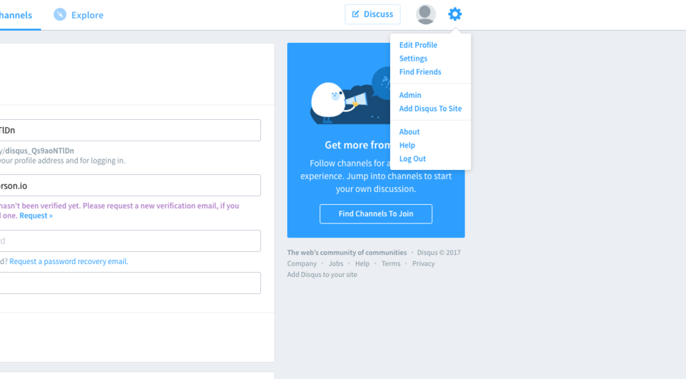Select Find Friends menu entry

coord(420,72)
